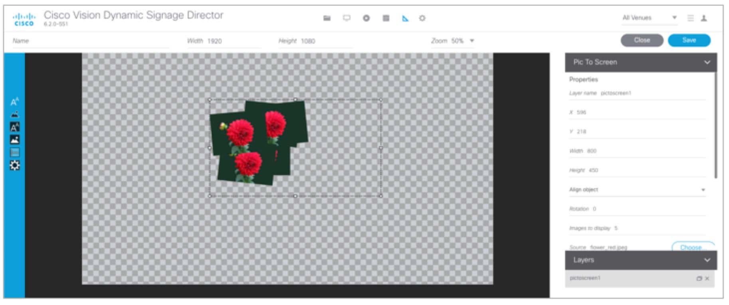Click the Properties Width 800 field
The image size is (729, 305).
click(x=637, y=151)
